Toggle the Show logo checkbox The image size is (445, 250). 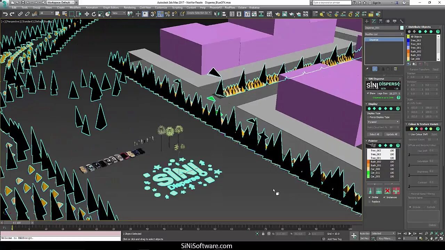pyautogui.click(x=368, y=93)
